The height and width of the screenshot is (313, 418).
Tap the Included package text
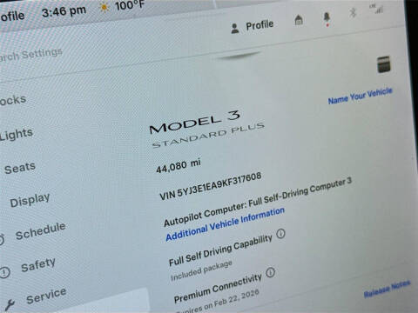tap(201, 270)
